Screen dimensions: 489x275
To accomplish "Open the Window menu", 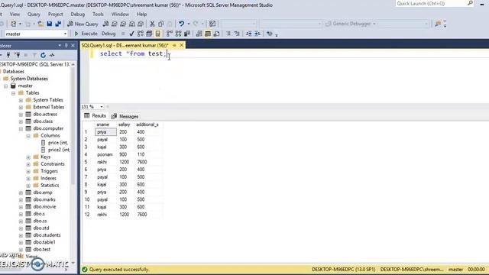I will click(x=120, y=15).
